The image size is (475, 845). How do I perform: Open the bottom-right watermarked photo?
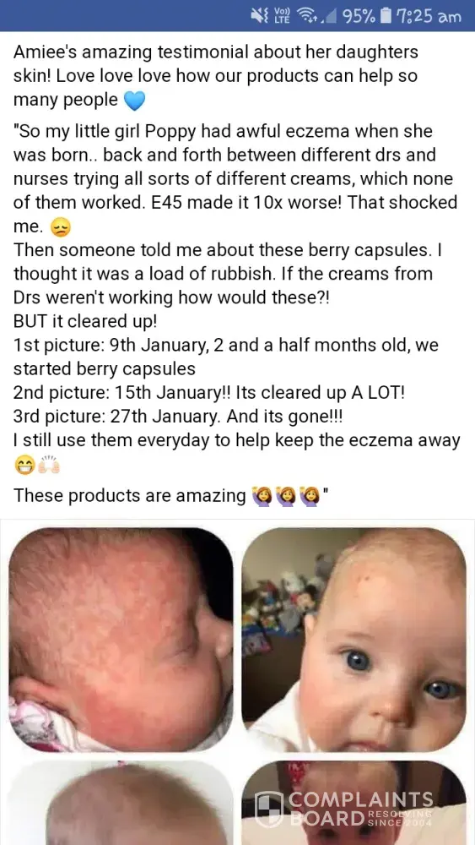pyautogui.click(x=354, y=803)
